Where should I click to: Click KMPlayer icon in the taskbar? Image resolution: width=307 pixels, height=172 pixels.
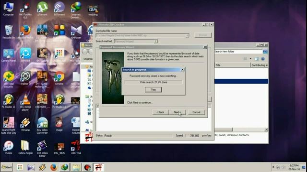click(31, 167)
